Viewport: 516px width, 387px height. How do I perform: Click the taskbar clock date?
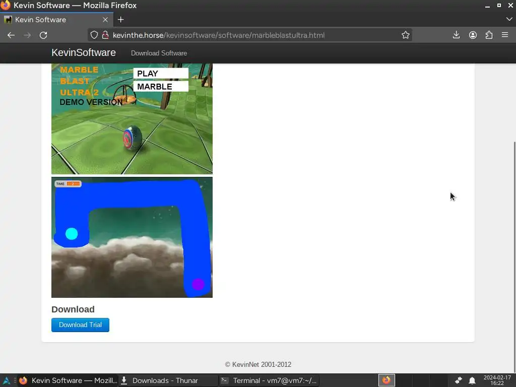click(497, 380)
